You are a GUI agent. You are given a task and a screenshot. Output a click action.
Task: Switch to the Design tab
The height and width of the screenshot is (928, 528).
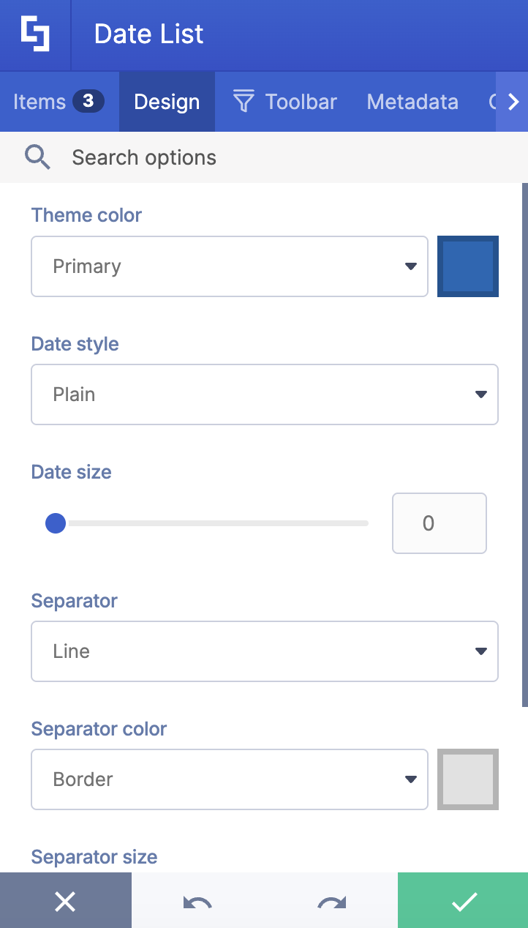coord(167,102)
